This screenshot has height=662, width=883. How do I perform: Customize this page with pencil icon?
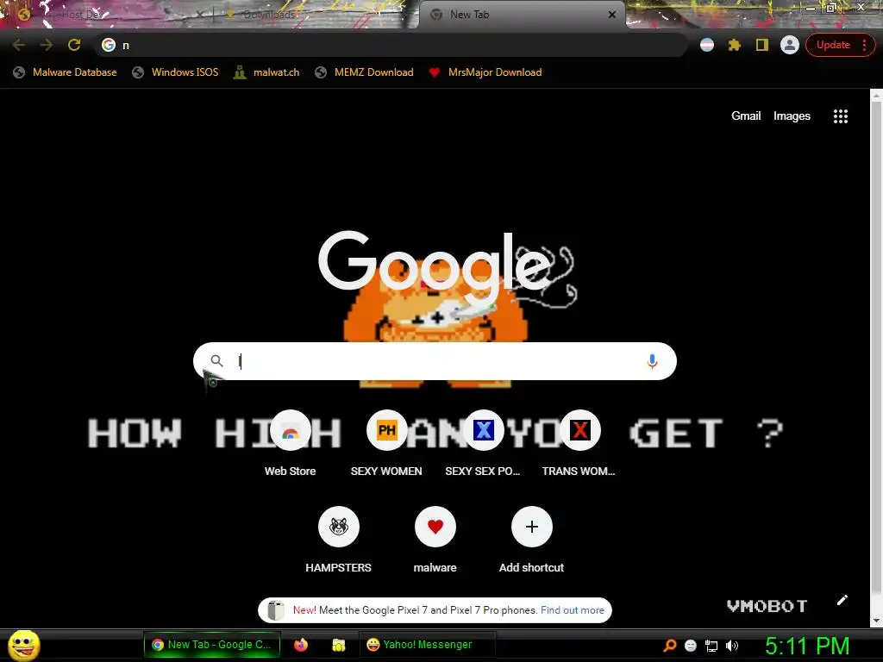pyautogui.click(x=842, y=600)
